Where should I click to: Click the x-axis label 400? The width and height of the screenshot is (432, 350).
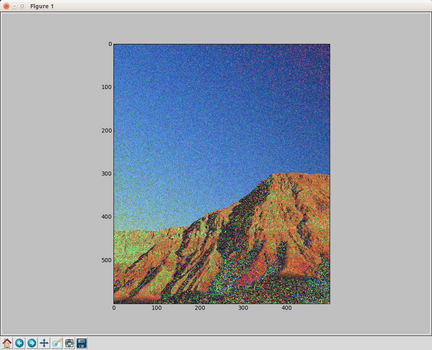point(287,308)
